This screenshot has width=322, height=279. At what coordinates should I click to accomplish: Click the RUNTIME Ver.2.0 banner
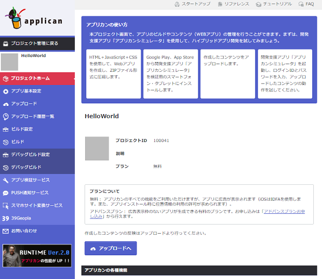tap(37, 256)
